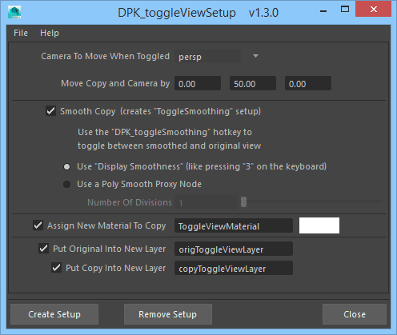Open the File menu
This screenshot has height=335, width=397.
click(21, 33)
